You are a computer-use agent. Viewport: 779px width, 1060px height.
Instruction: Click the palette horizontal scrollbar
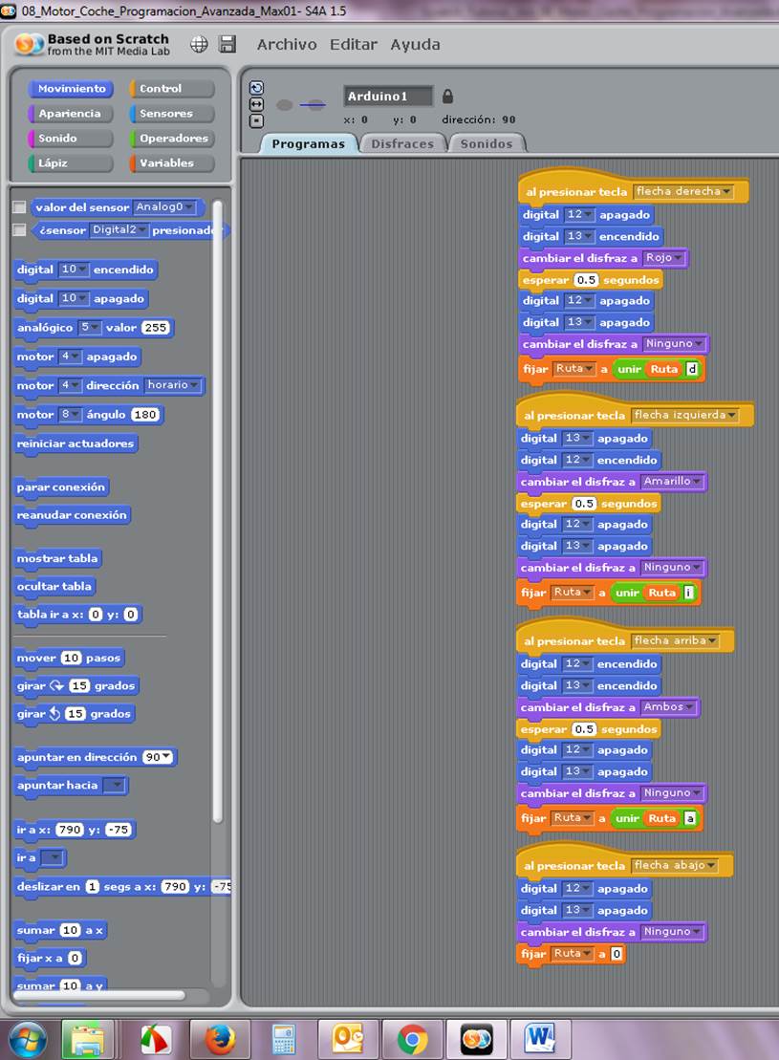pos(100,995)
